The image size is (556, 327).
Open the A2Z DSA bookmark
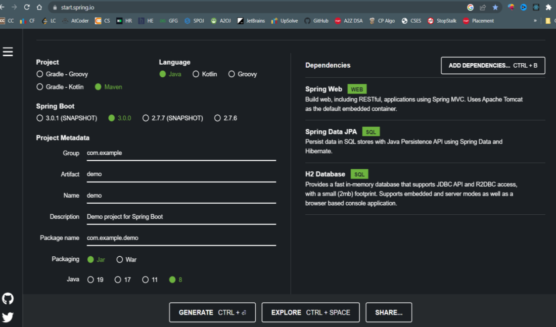click(349, 21)
